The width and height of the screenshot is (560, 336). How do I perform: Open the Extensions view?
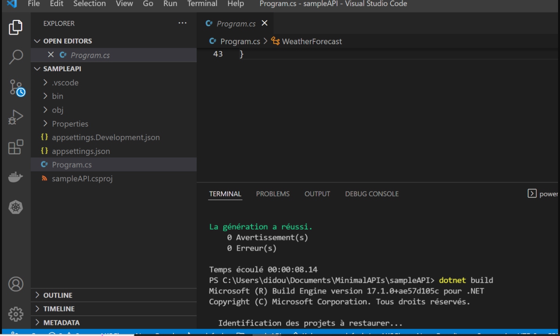[x=16, y=147]
